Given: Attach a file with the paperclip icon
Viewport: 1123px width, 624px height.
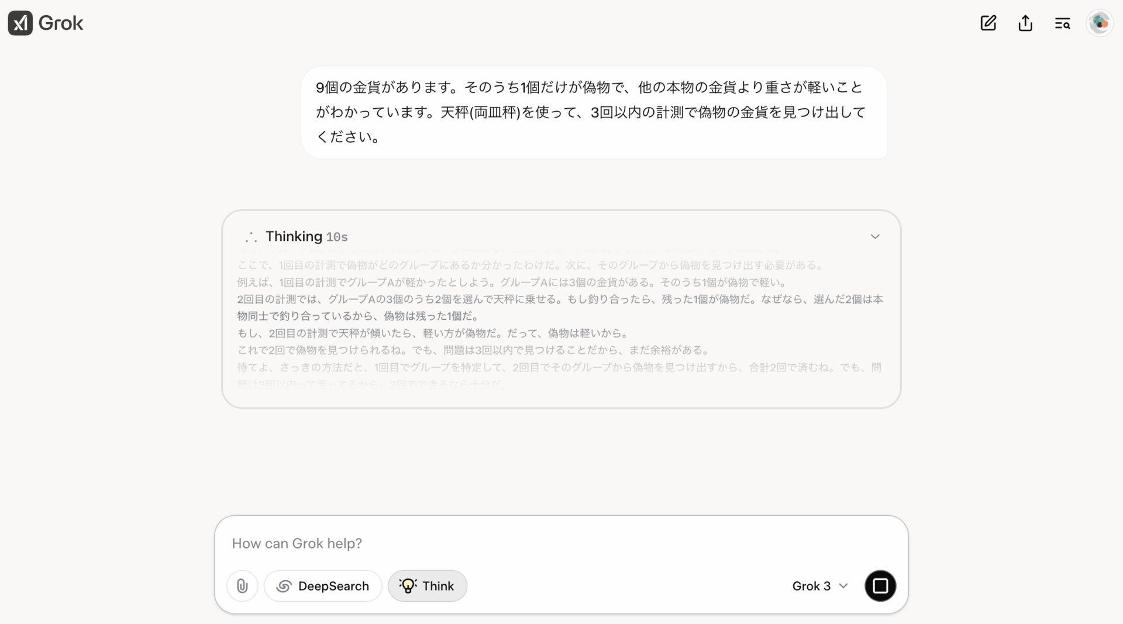Looking at the screenshot, I should pos(242,586).
